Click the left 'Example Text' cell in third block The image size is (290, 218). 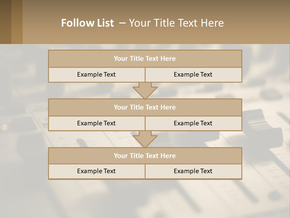tap(96, 171)
